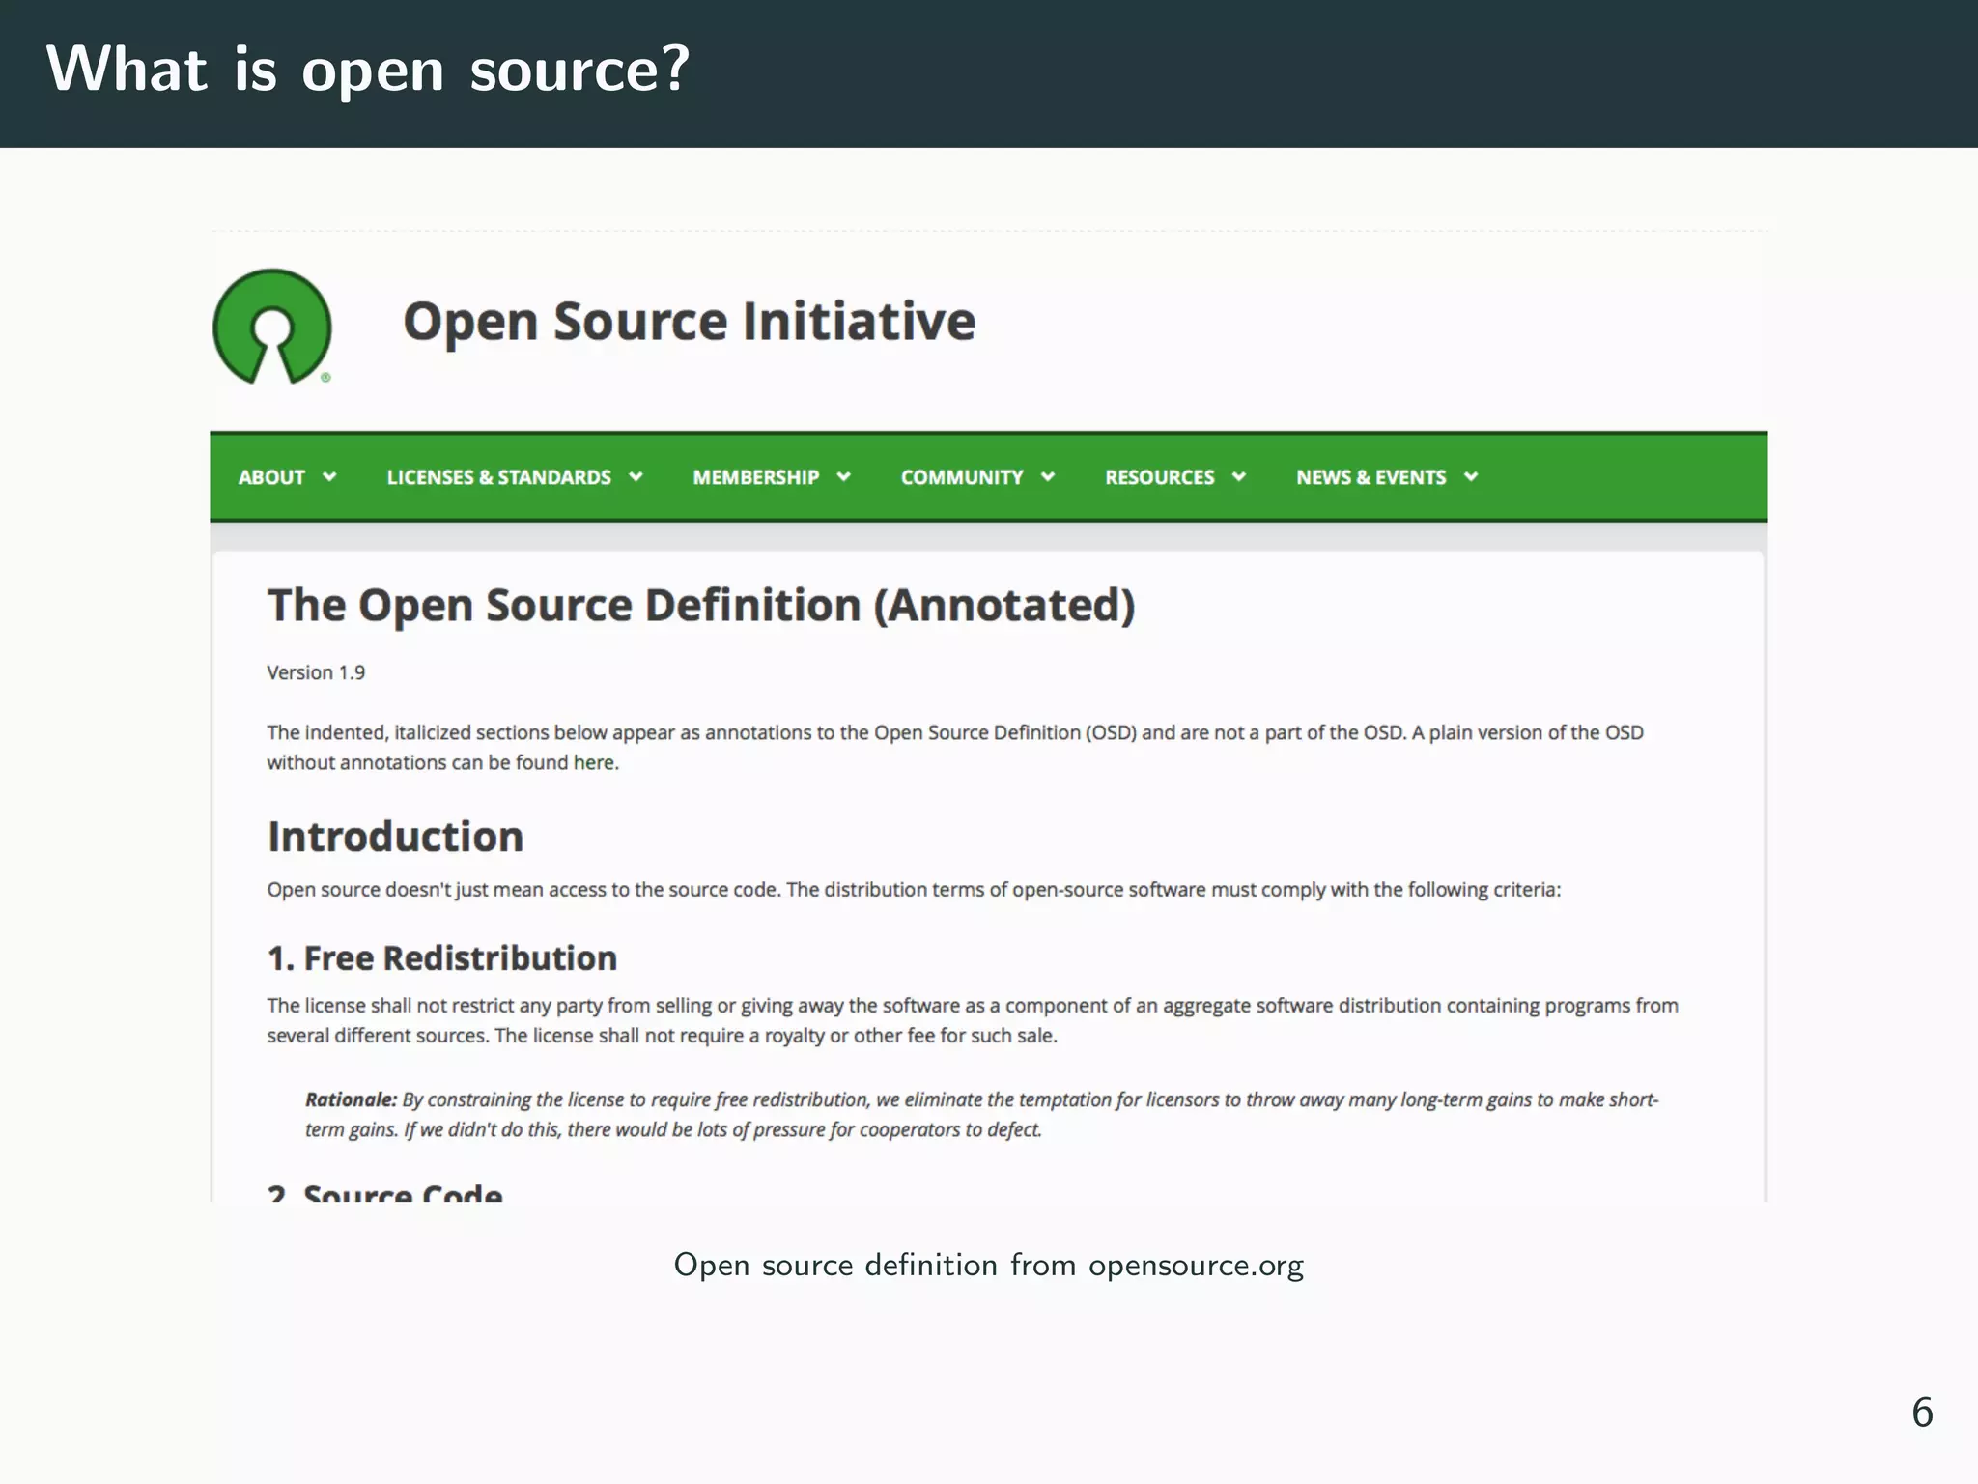The image size is (1978, 1484).
Task: Open the Licenses & Standards menu
Action: click(x=499, y=477)
